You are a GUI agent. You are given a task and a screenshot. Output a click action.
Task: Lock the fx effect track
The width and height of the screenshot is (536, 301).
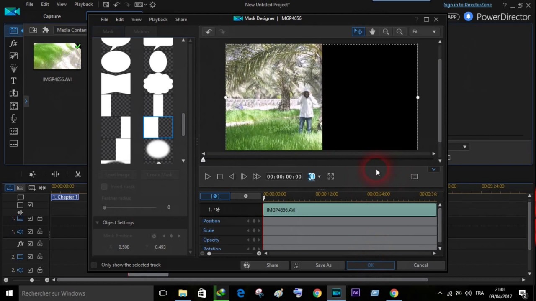[x=40, y=244]
